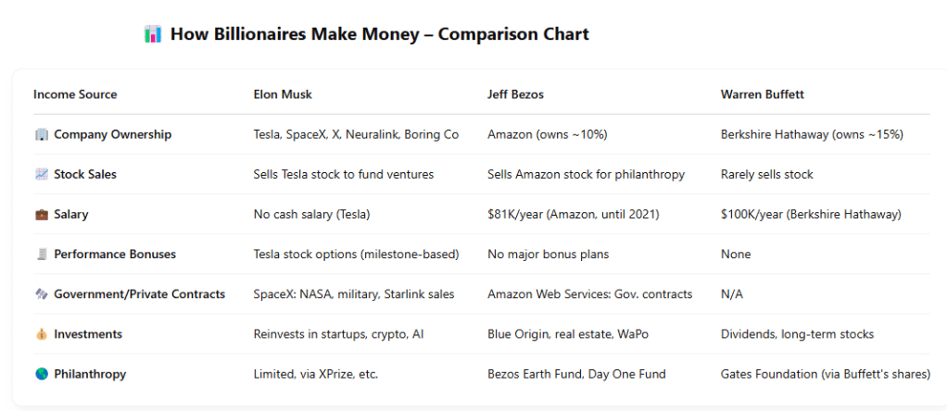Click 'Tesla stock options (milestone-based)' cell
Viewport: 947px width, 411px height.
click(357, 255)
